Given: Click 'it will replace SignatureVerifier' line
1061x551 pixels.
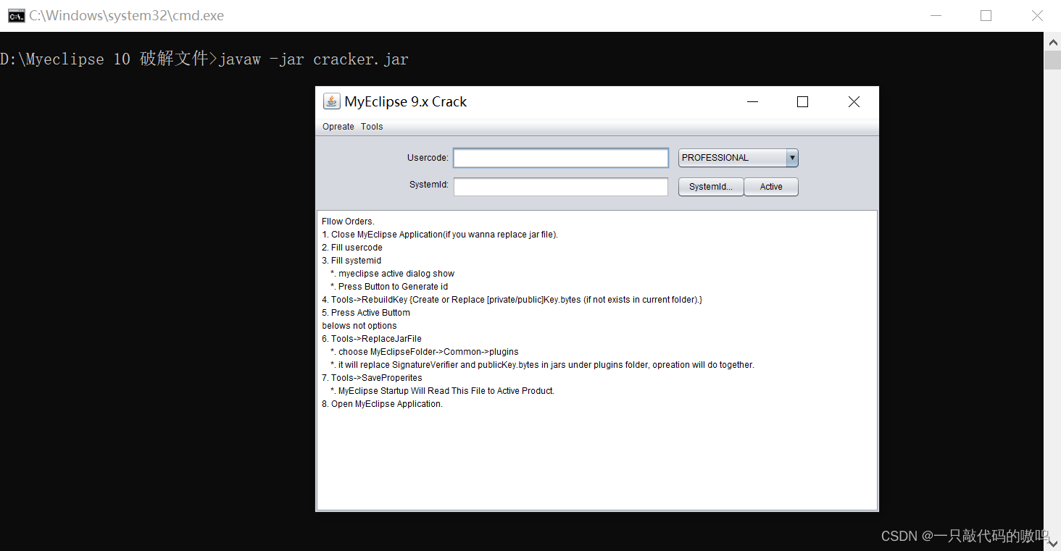Looking at the screenshot, I should 542,365.
